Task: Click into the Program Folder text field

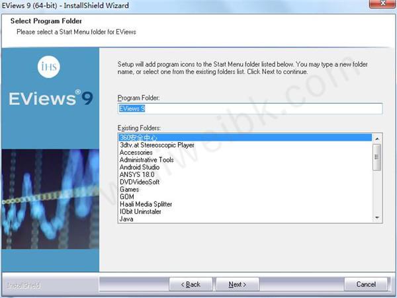Action: click(x=250, y=108)
